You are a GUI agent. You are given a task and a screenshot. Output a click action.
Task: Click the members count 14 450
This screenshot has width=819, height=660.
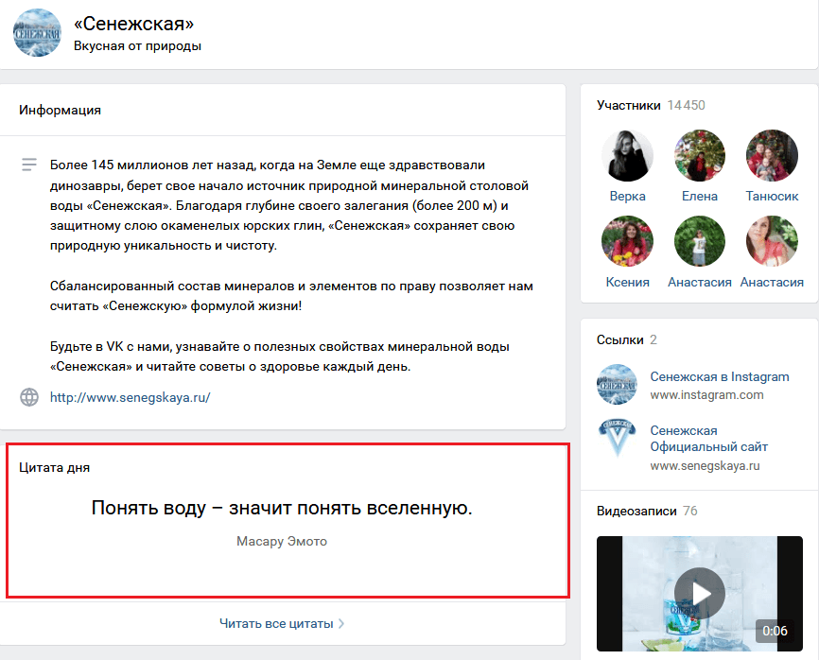pos(686,106)
